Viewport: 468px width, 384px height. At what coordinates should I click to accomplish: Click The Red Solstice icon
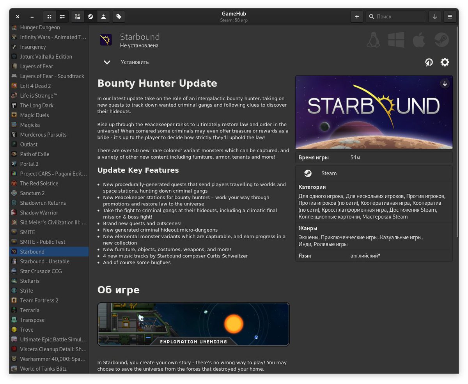[x=14, y=184]
